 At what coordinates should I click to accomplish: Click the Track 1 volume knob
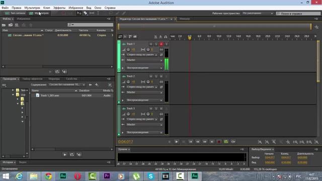[128, 49]
